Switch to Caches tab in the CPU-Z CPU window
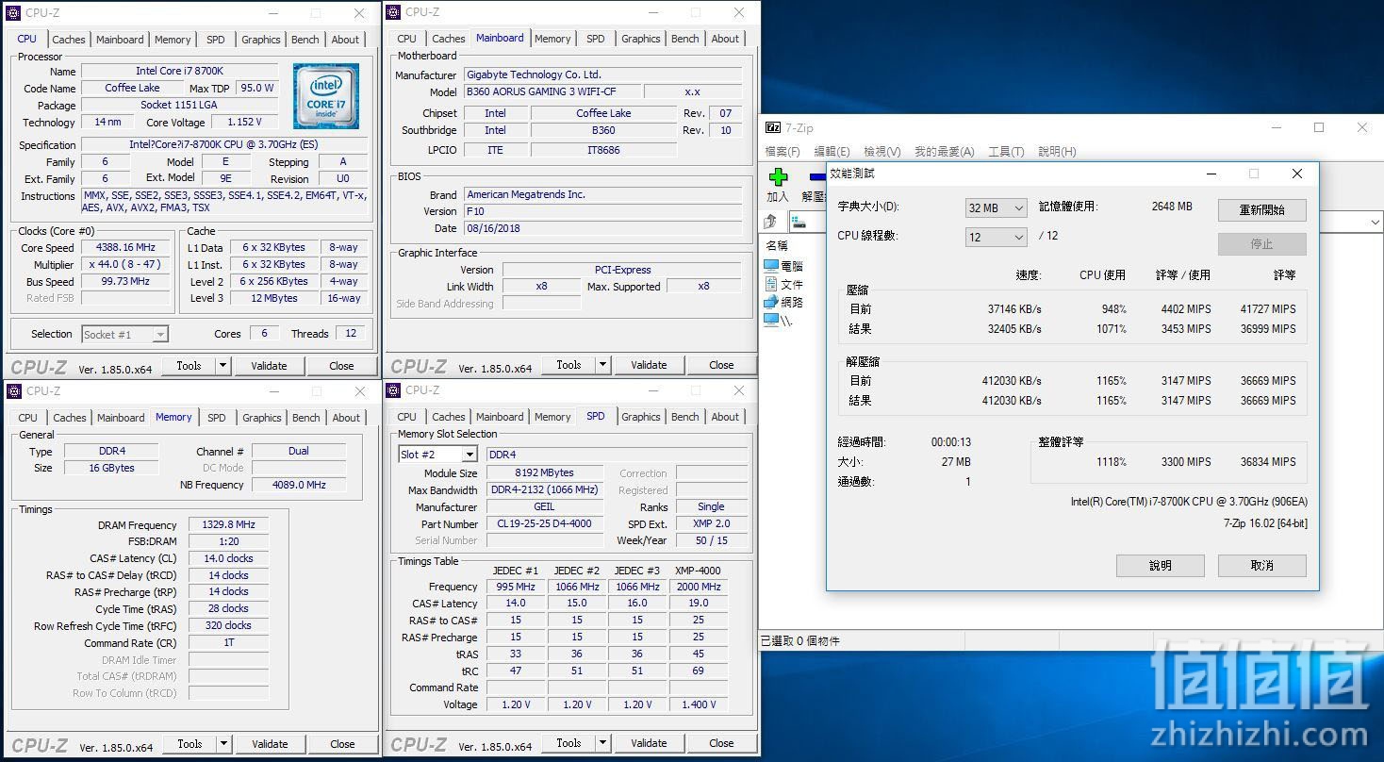The width and height of the screenshot is (1384, 762). tap(69, 40)
